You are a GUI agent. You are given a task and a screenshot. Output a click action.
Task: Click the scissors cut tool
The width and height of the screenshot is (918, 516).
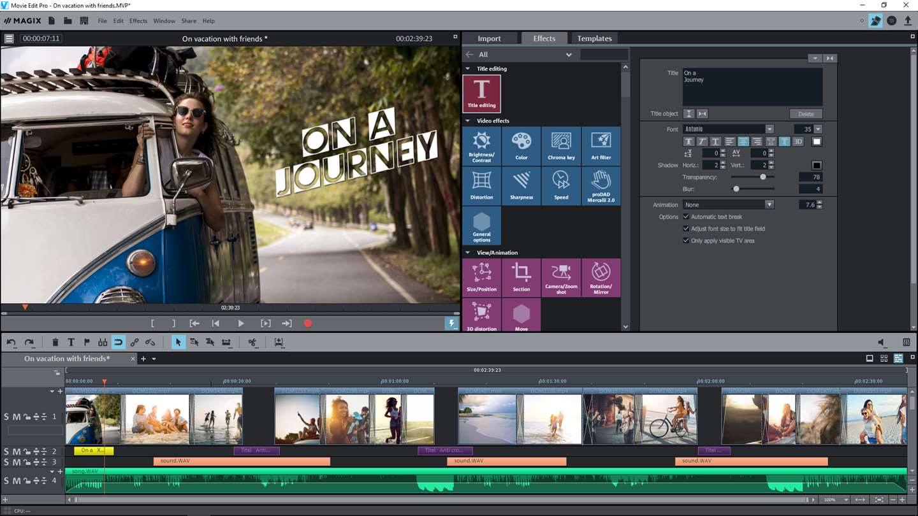[x=252, y=343]
